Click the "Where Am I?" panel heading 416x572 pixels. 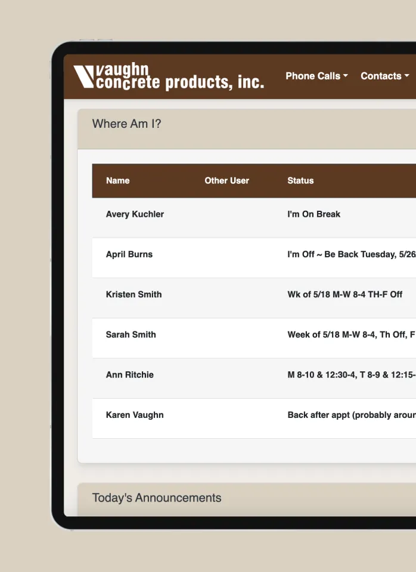126,124
